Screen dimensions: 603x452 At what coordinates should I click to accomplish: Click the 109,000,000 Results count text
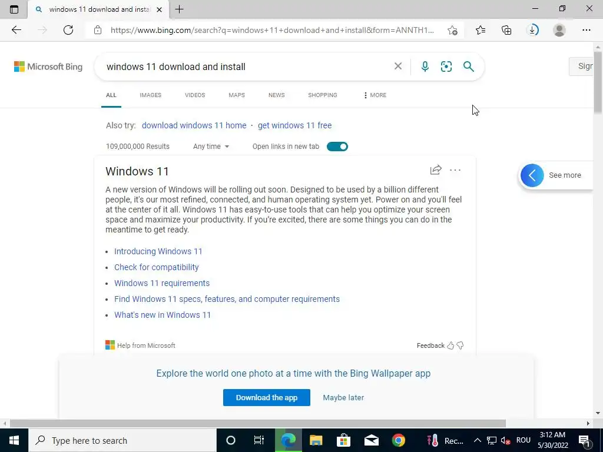coord(138,147)
